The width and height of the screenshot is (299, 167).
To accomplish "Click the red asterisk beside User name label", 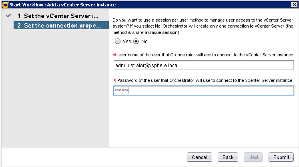I will (115, 54).
